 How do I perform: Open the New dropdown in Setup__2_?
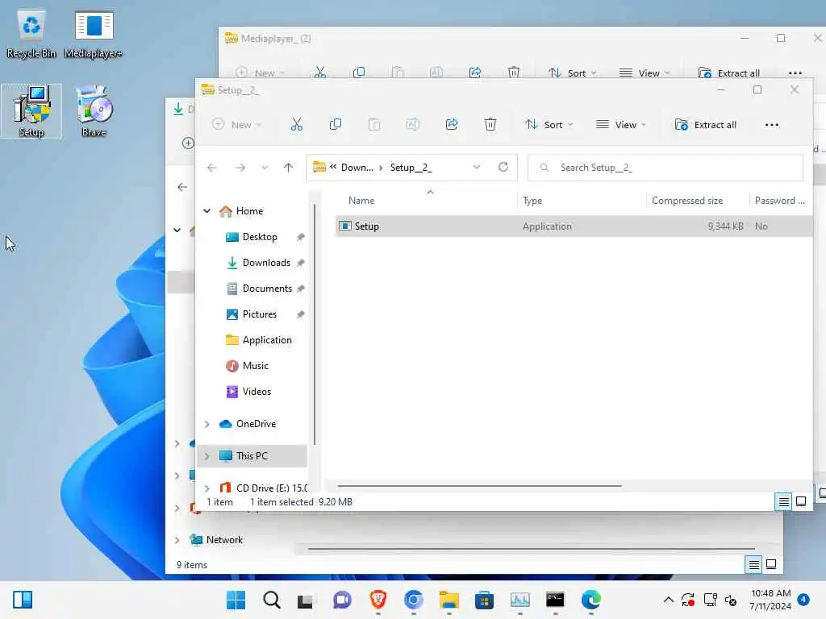tap(236, 125)
